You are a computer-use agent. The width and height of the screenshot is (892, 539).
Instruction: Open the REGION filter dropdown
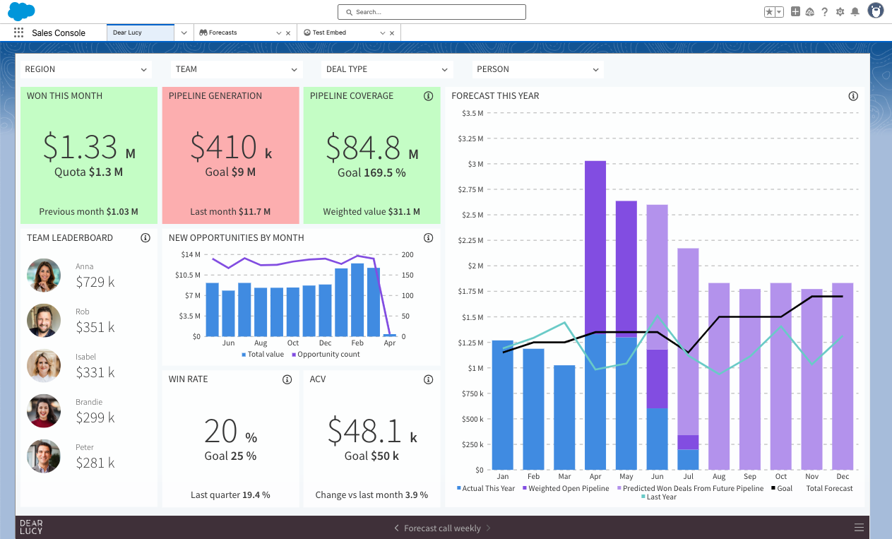(85, 69)
